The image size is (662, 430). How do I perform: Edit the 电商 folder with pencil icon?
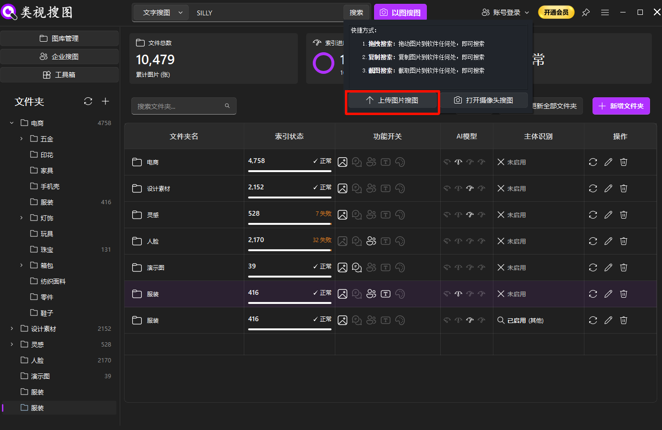tap(608, 162)
